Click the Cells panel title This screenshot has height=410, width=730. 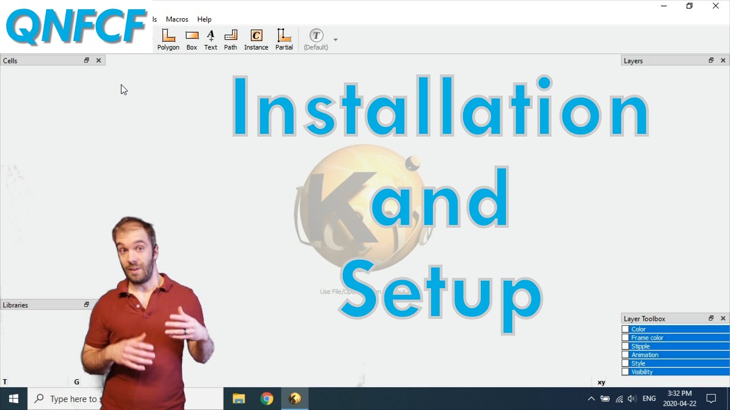[x=10, y=60]
